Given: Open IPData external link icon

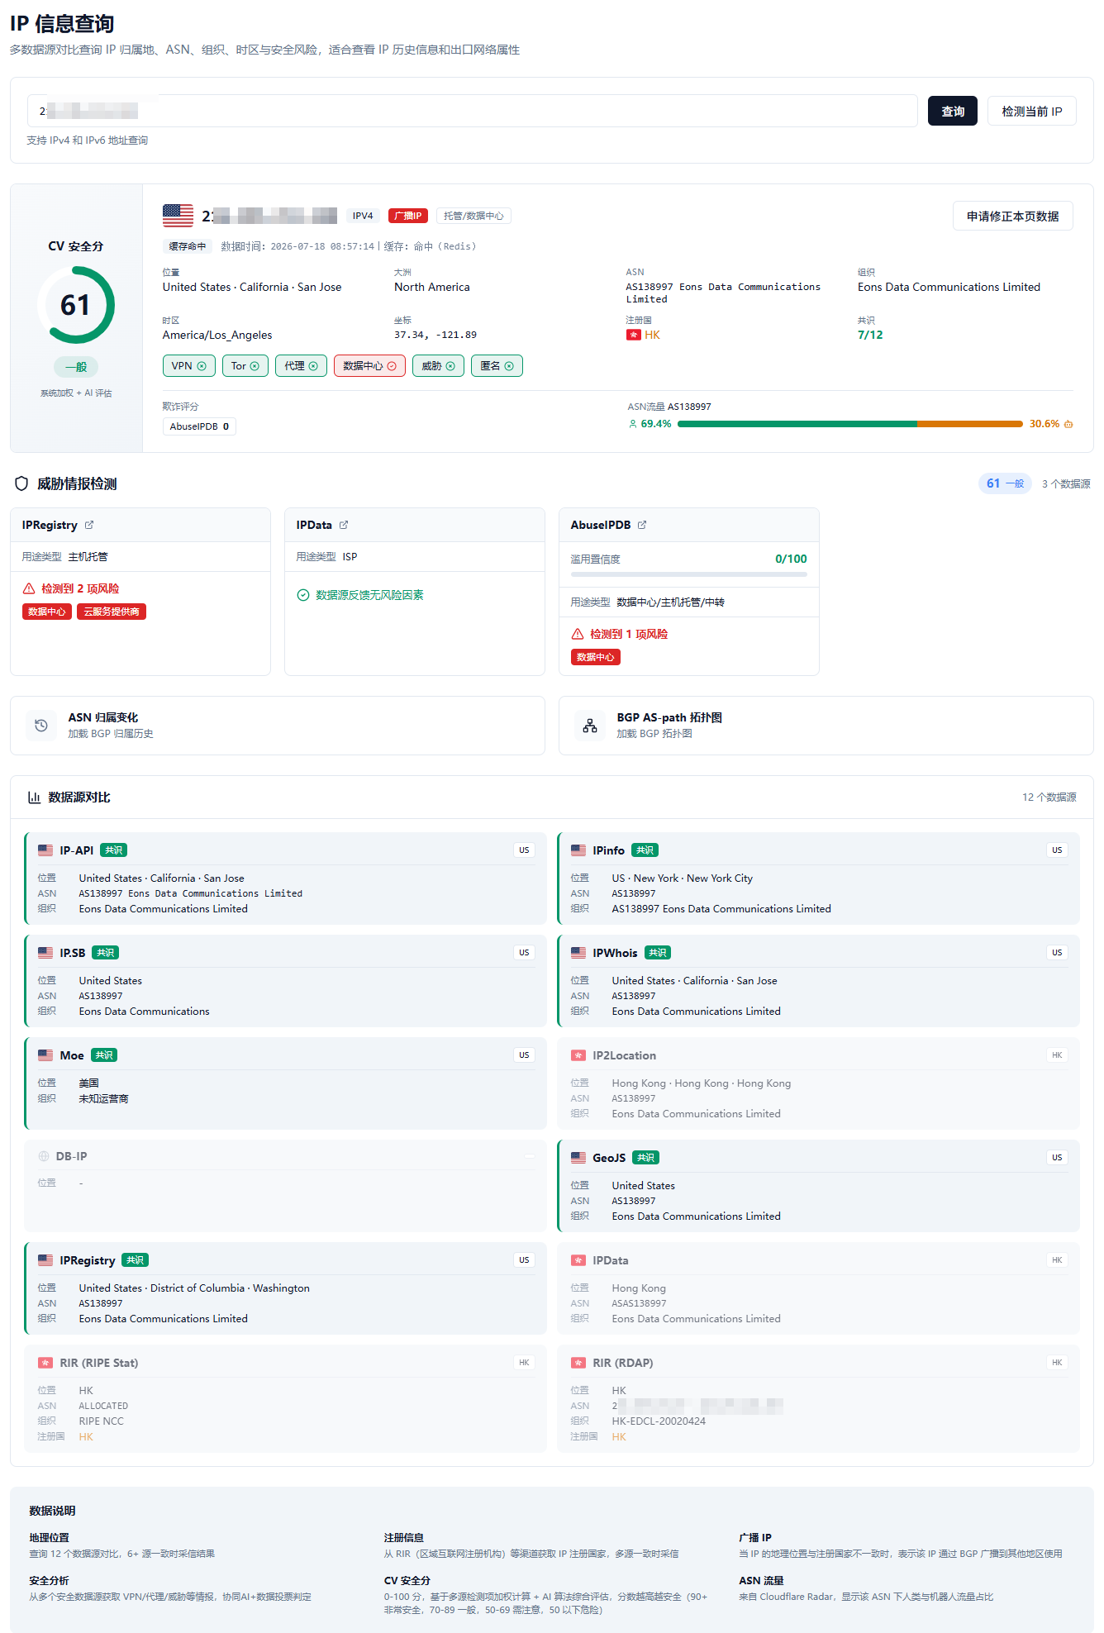Looking at the screenshot, I should coord(344,525).
